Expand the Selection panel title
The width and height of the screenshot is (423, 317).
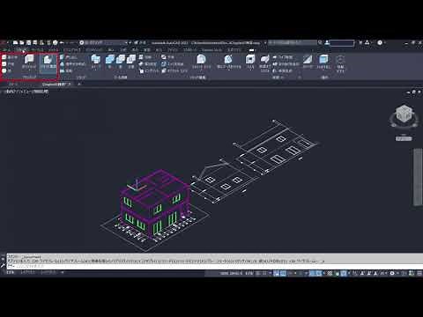(324, 77)
